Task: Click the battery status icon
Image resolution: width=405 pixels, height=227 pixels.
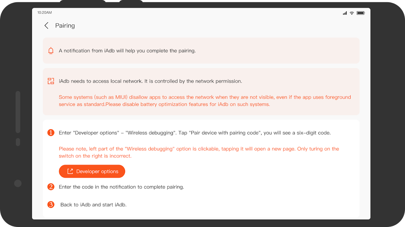Action: [361, 13]
